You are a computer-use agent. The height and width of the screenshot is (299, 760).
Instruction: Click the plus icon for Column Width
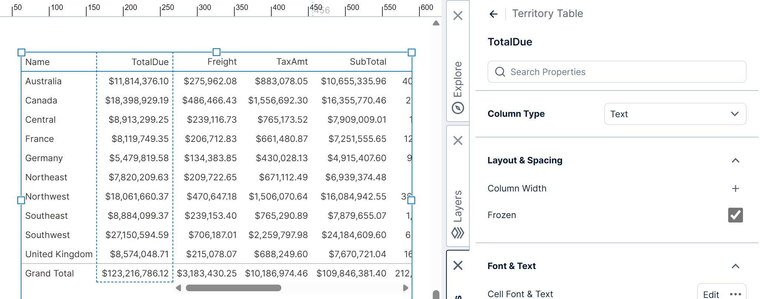735,188
